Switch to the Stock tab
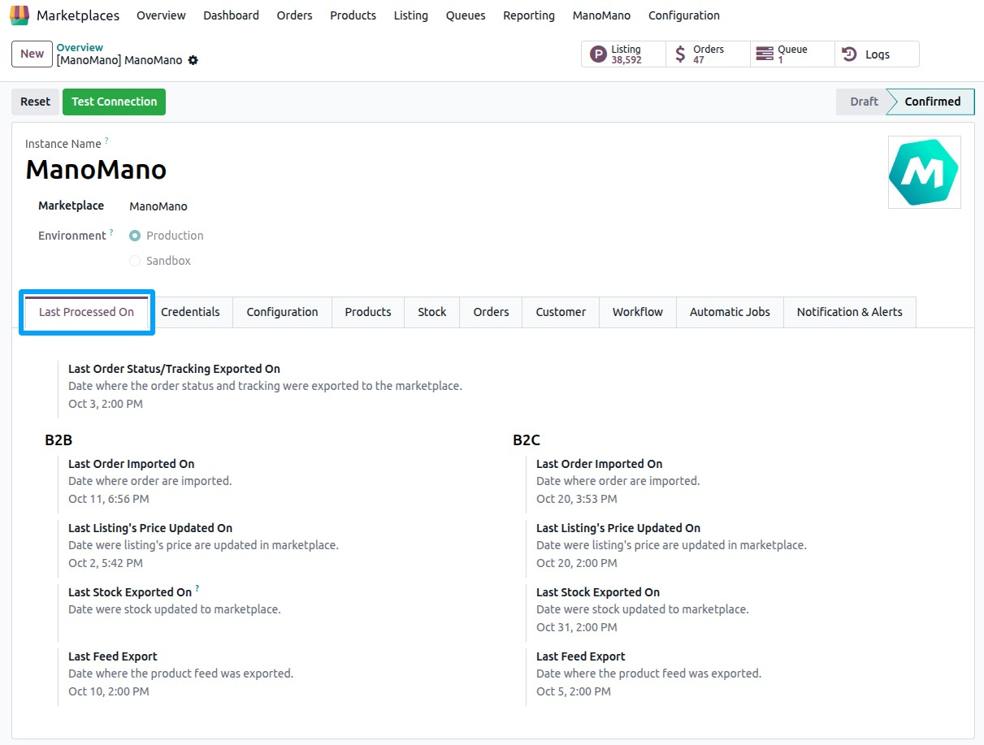This screenshot has width=984, height=745. pyautogui.click(x=432, y=312)
